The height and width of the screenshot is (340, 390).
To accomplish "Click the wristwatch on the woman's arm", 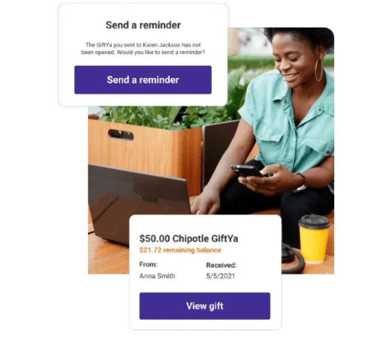I will (x=301, y=183).
